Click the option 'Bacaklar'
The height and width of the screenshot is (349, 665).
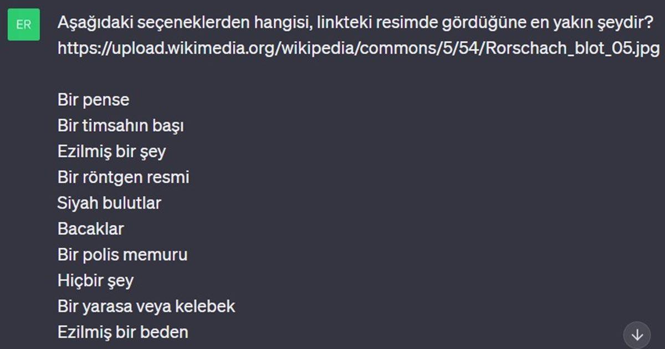pos(91,229)
